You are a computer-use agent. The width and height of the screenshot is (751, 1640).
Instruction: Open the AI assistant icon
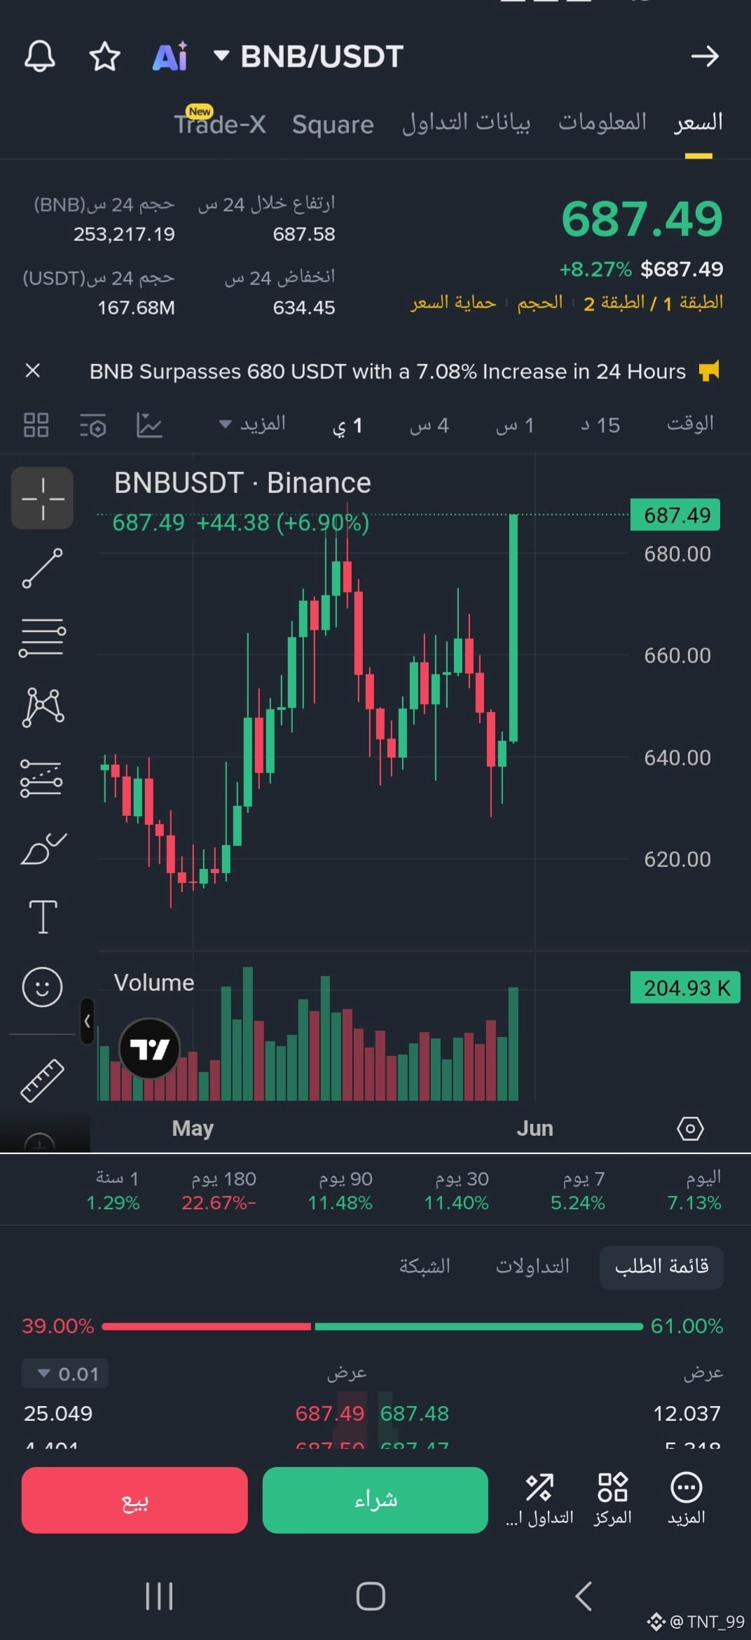[170, 56]
